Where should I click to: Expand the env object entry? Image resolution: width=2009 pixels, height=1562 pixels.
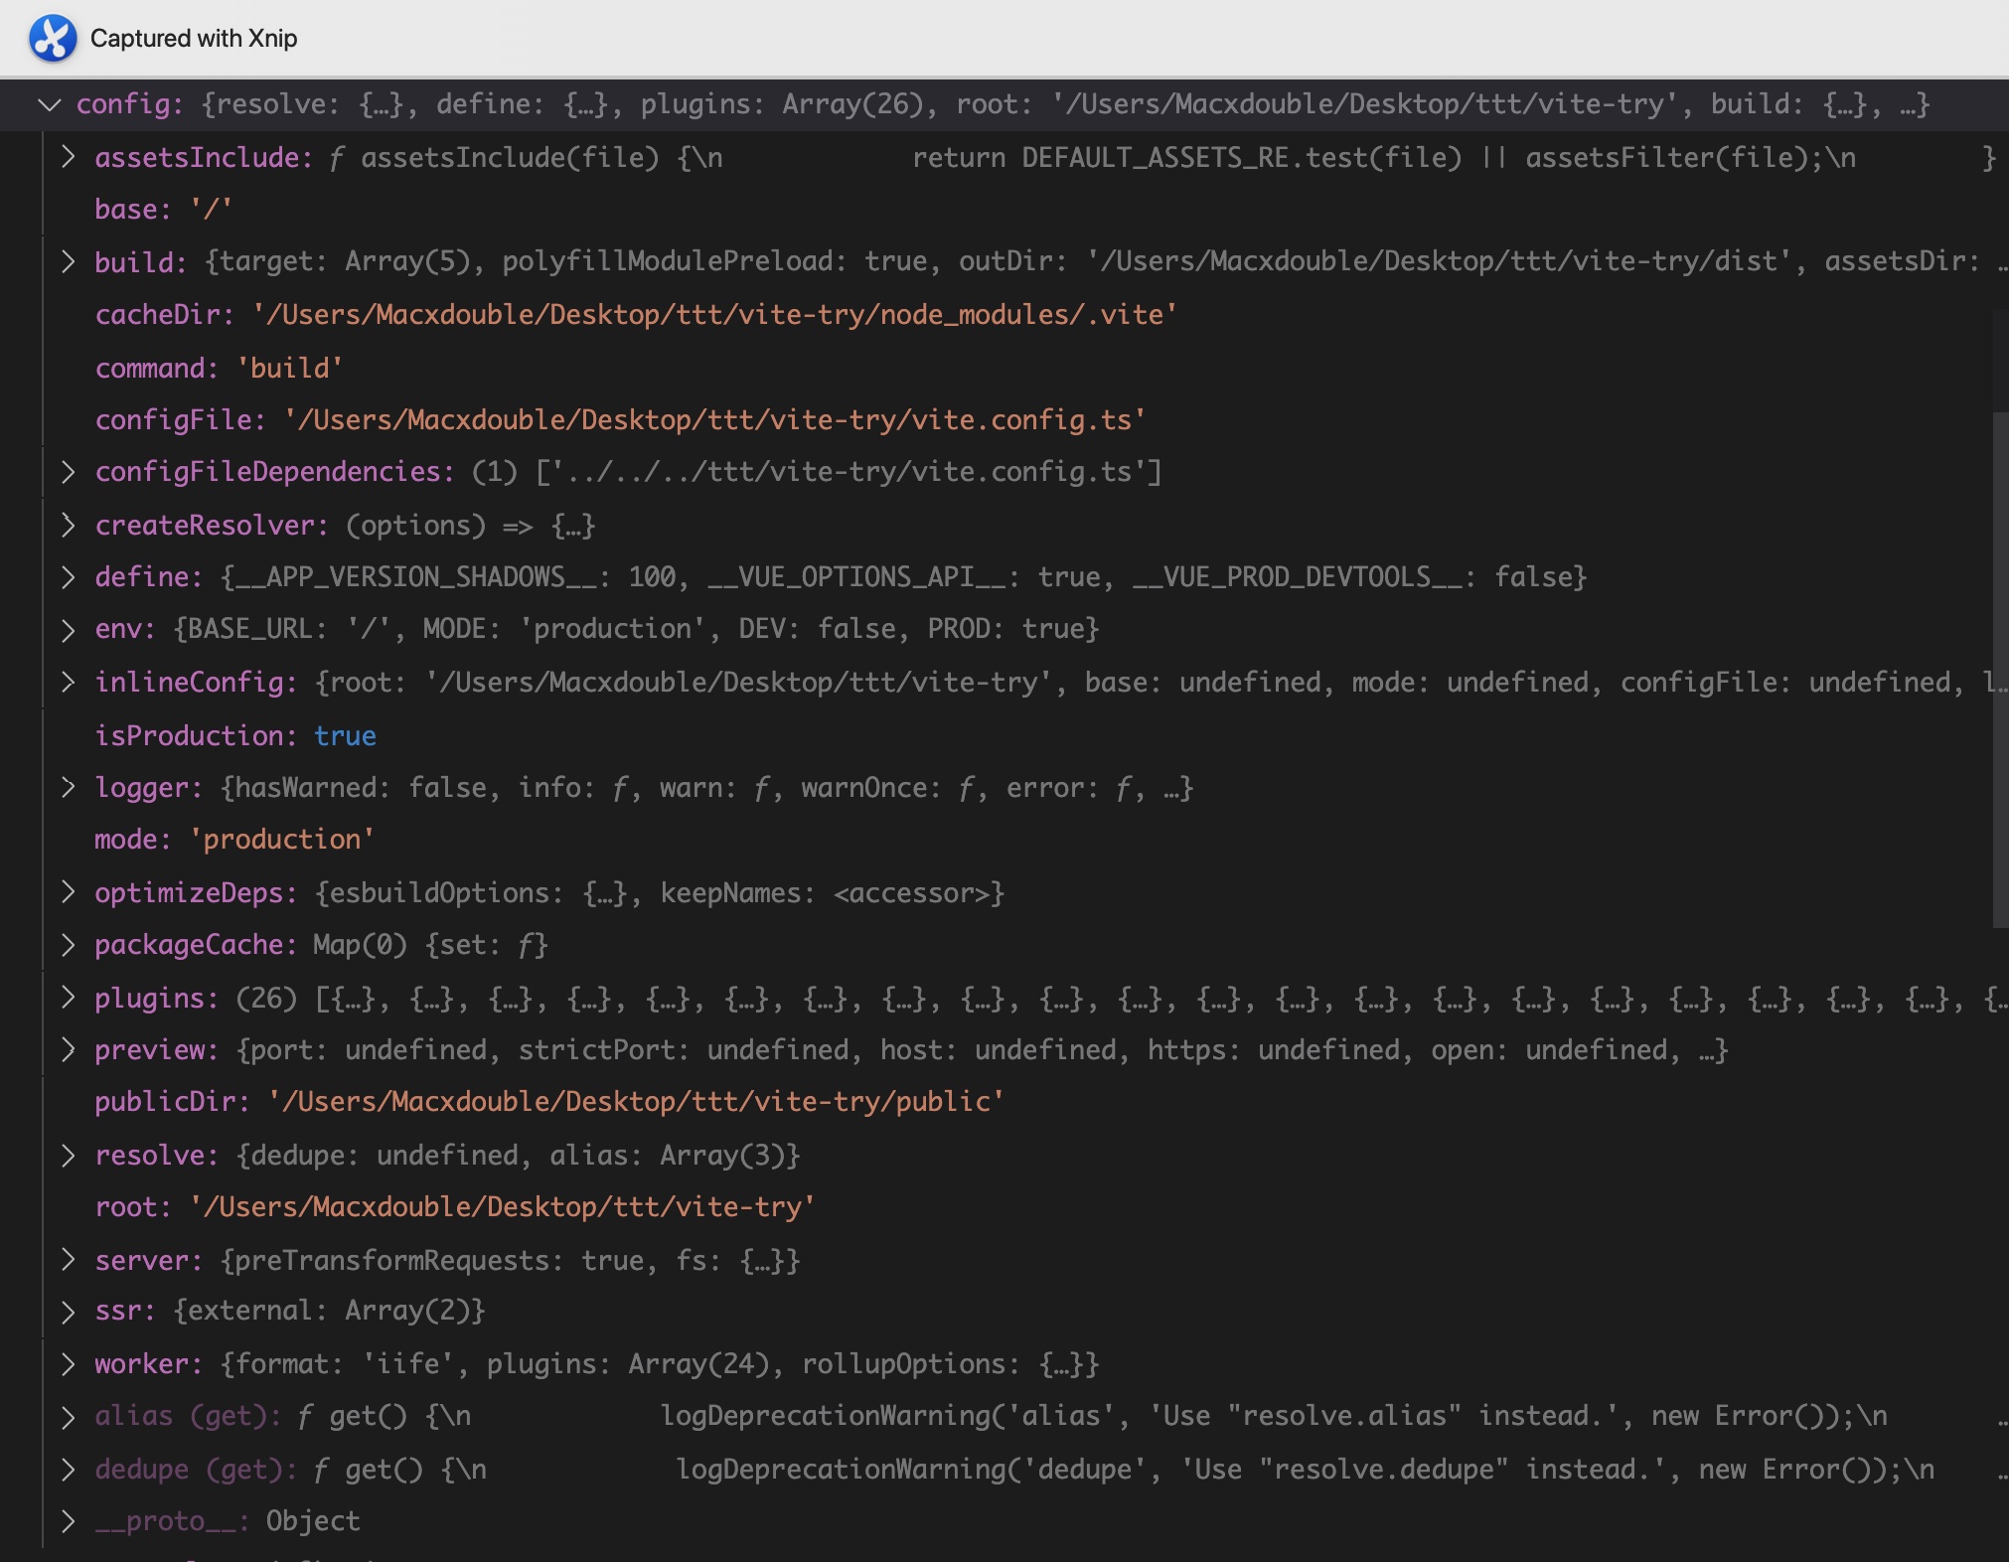click(x=68, y=630)
